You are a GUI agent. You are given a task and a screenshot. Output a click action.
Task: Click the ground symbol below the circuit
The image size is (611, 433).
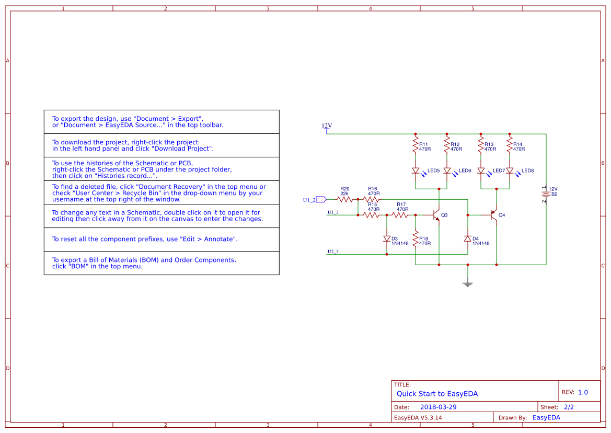pos(468,282)
